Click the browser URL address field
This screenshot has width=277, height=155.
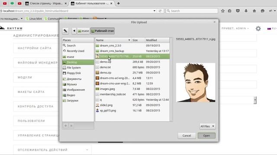pyautogui.click(x=76, y=11)
